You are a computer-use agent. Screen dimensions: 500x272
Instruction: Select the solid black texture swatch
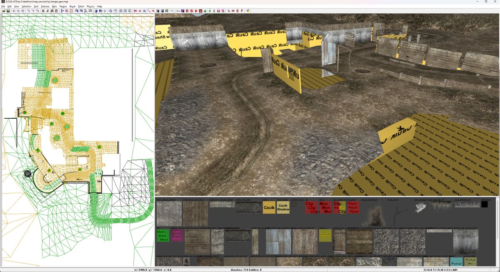[x=485, y=204]
